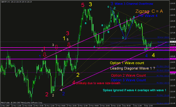Click the 222.05 price axis value

[173, 92]
